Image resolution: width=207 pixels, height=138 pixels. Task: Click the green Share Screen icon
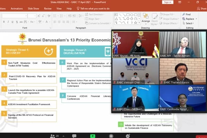pos(92,136)
